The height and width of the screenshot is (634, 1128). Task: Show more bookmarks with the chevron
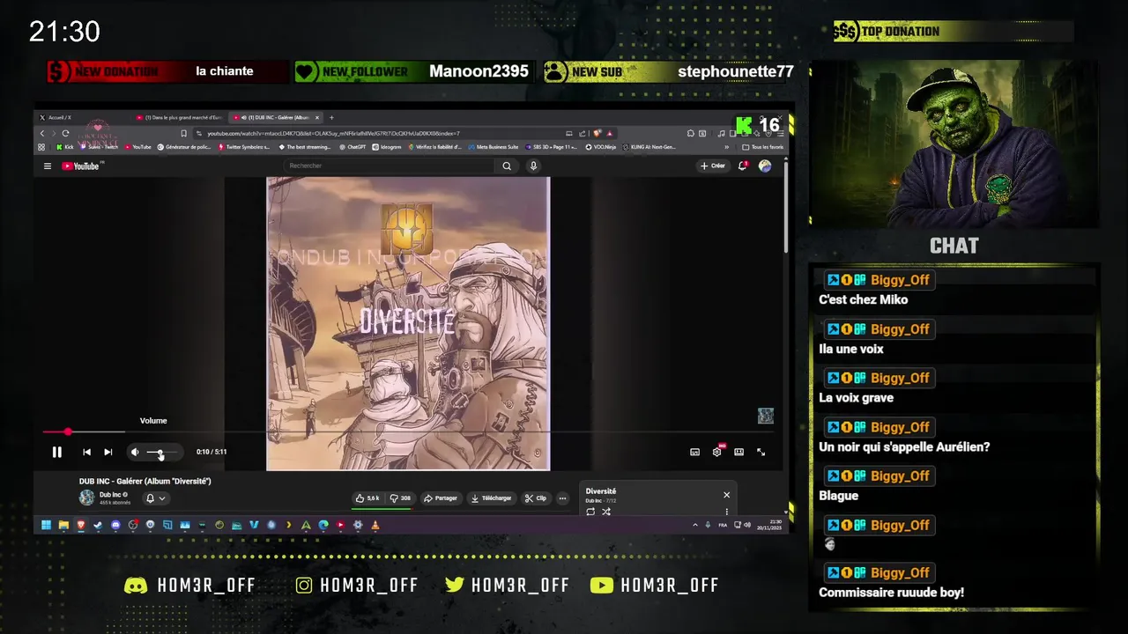[x=727, y=147]
